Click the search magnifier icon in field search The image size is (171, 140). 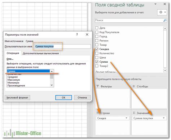pos(165,21)
